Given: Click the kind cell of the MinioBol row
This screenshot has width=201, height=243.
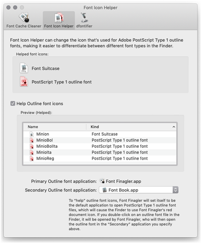Looking at the screenshot, I should [x=120, y=140].
